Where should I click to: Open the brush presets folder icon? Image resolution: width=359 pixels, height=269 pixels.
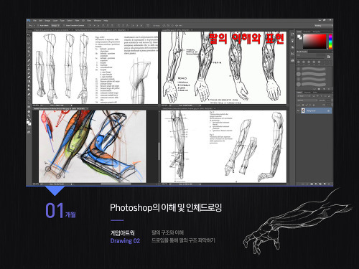click(329, 57)
